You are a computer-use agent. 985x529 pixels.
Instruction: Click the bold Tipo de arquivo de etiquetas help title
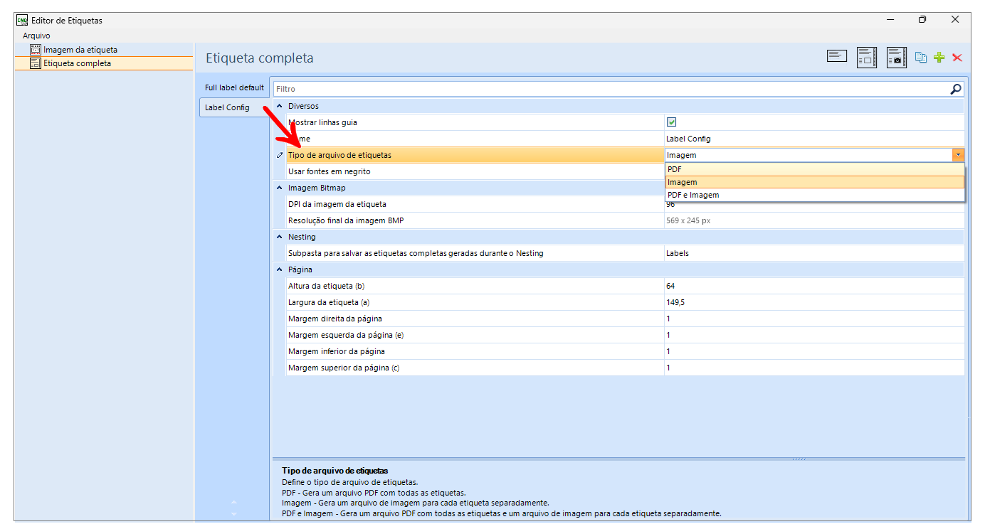[x=335, y=471]
